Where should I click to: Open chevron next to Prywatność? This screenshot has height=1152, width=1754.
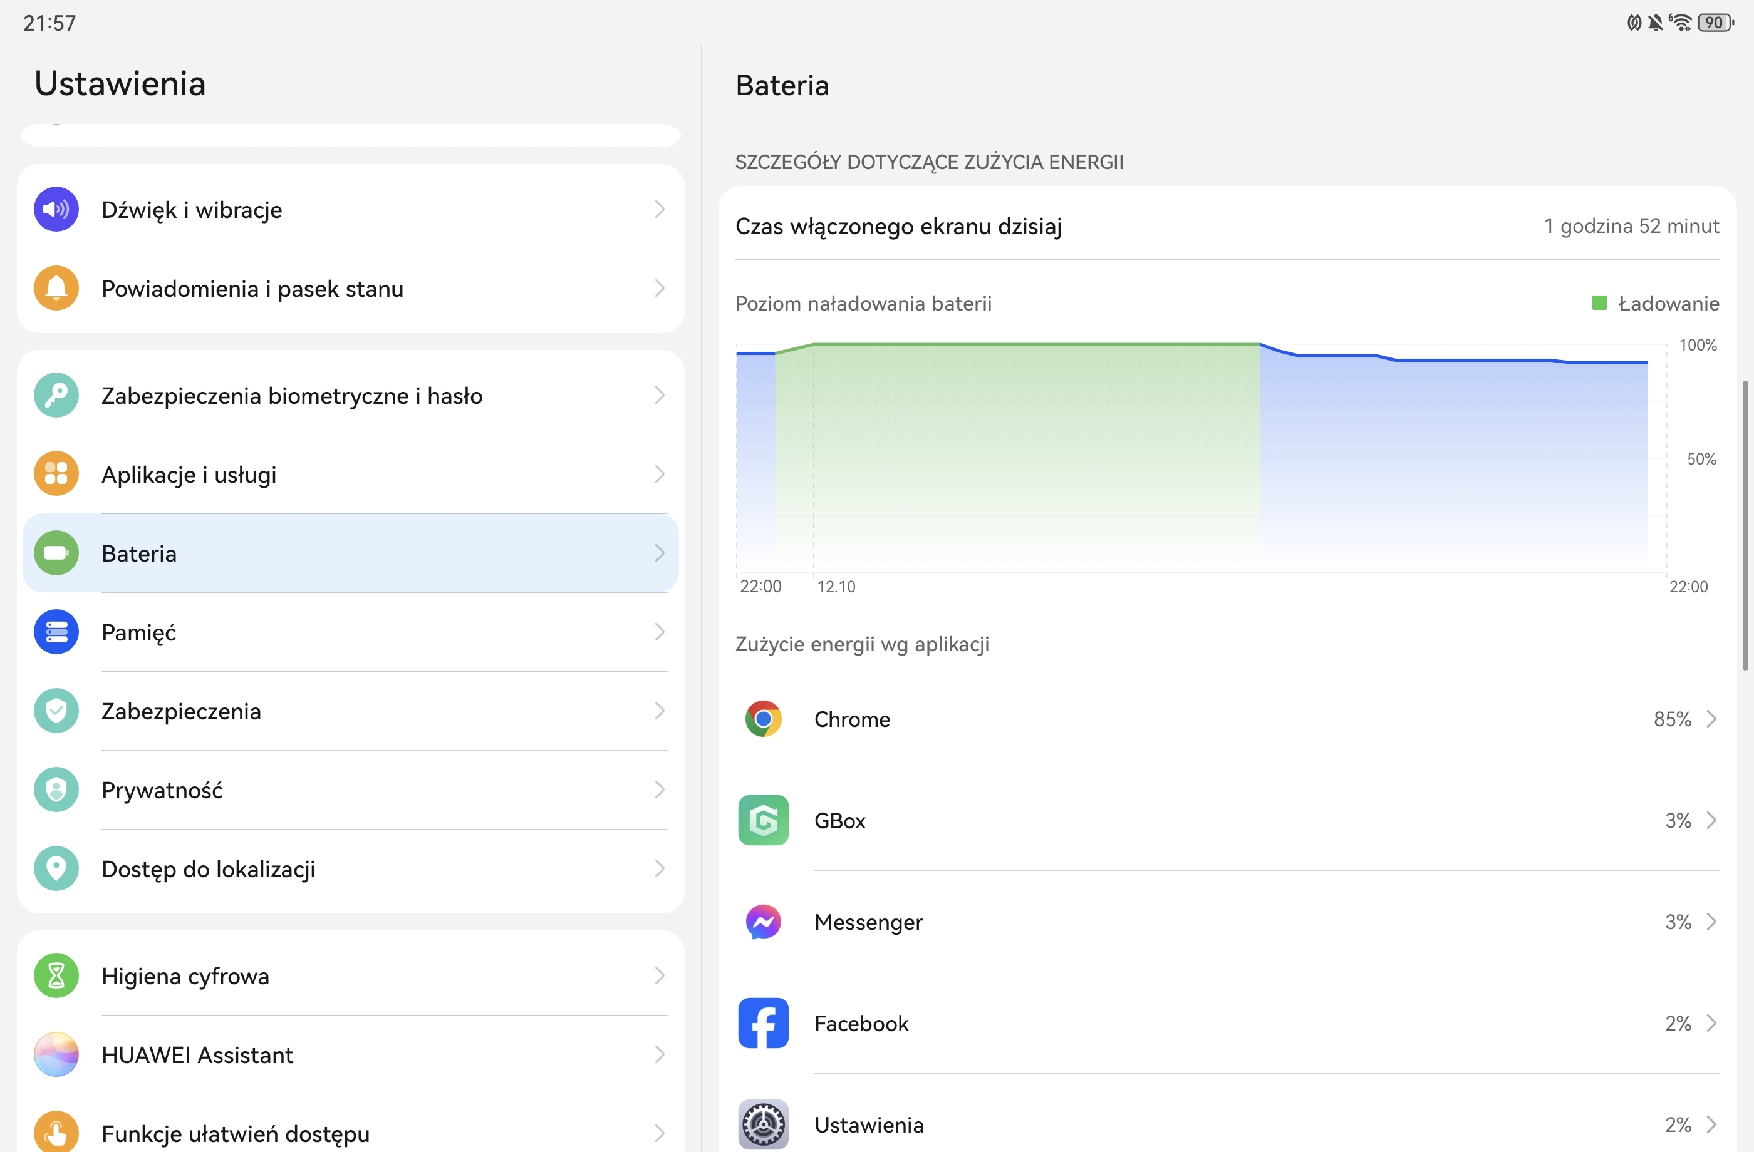[x=660, y=789]
